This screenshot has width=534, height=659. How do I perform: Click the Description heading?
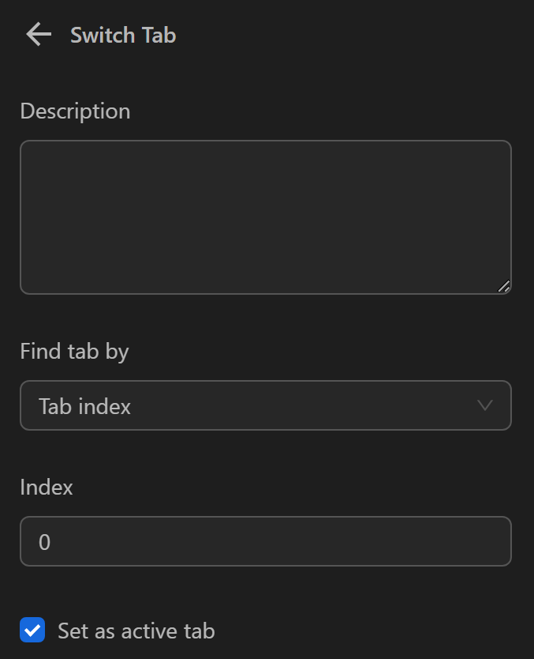pyautogui.click(x=75, y=111)
